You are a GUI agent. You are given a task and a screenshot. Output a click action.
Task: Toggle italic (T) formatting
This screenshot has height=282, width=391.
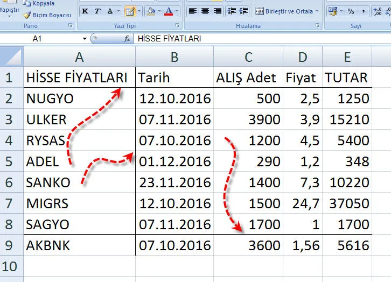(97, 11)
